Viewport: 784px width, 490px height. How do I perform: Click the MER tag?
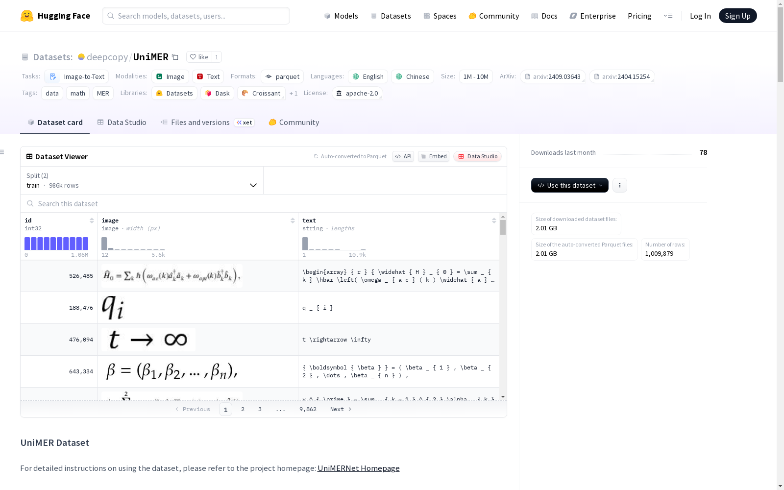click(103, 93)
